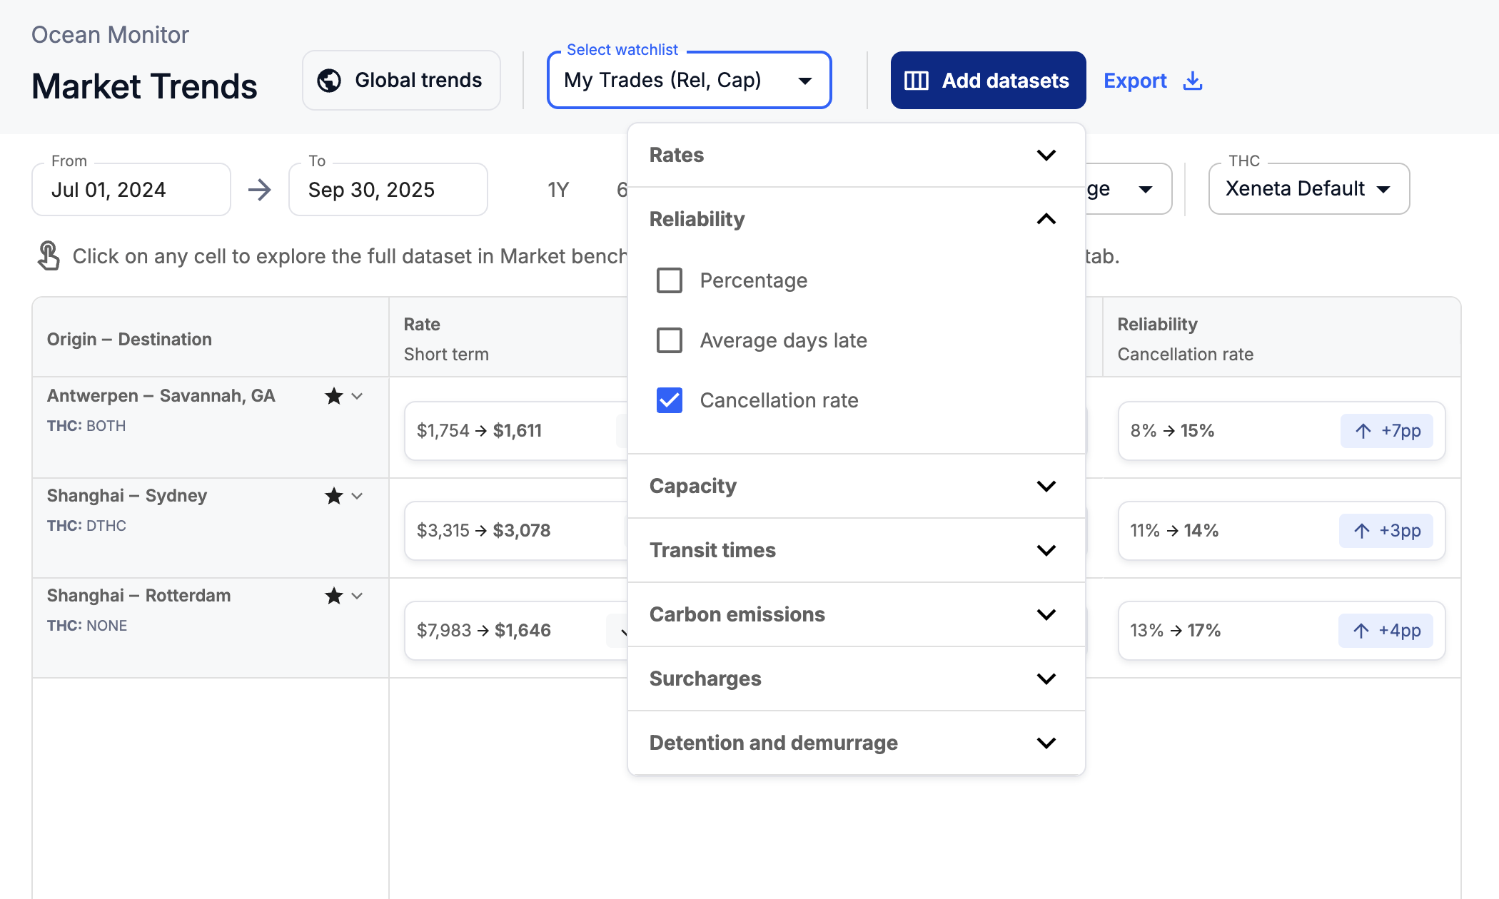Uncheck the Cancellation rate checkbox
This screenshot has height=899, width=1499.
click(x=670, y=400)
